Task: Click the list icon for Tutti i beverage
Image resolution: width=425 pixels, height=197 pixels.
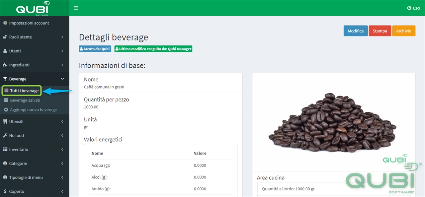Action: tap(6, 91)
